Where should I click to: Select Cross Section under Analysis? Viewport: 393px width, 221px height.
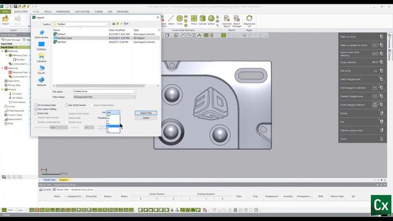coord(17,103)
